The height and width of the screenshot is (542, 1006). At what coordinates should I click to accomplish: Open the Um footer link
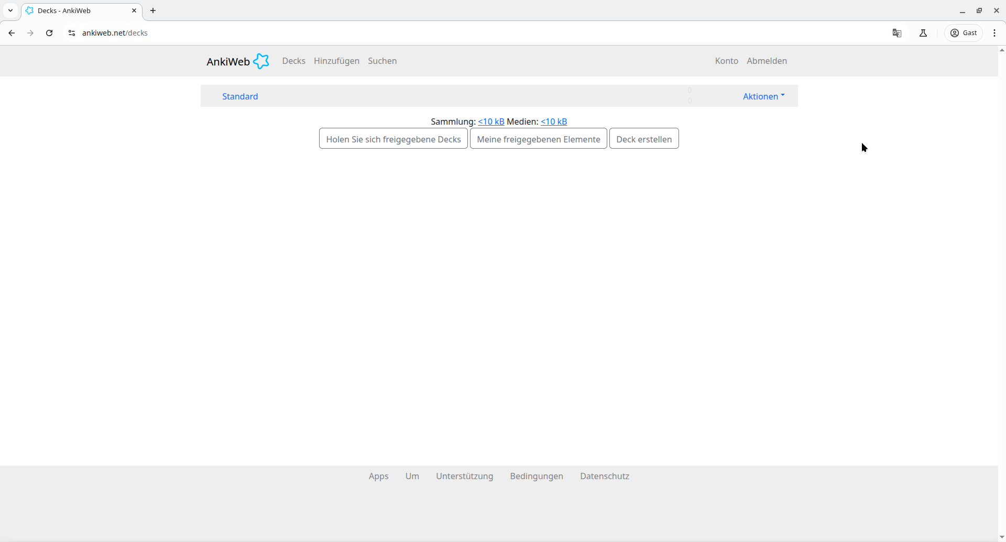point(412,476)
